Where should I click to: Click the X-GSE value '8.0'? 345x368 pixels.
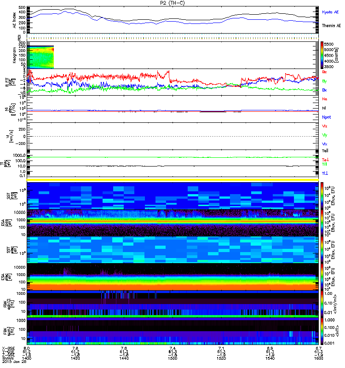[x=27, y=349]
